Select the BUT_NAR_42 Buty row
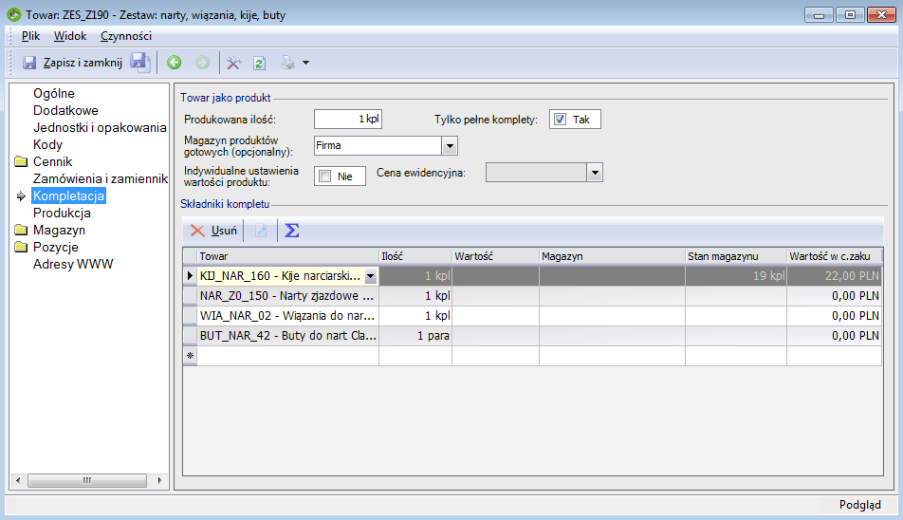 point(532,336)
